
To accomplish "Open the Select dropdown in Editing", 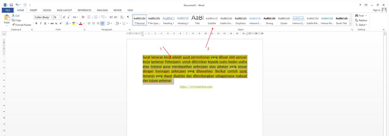I will point(361,25).
